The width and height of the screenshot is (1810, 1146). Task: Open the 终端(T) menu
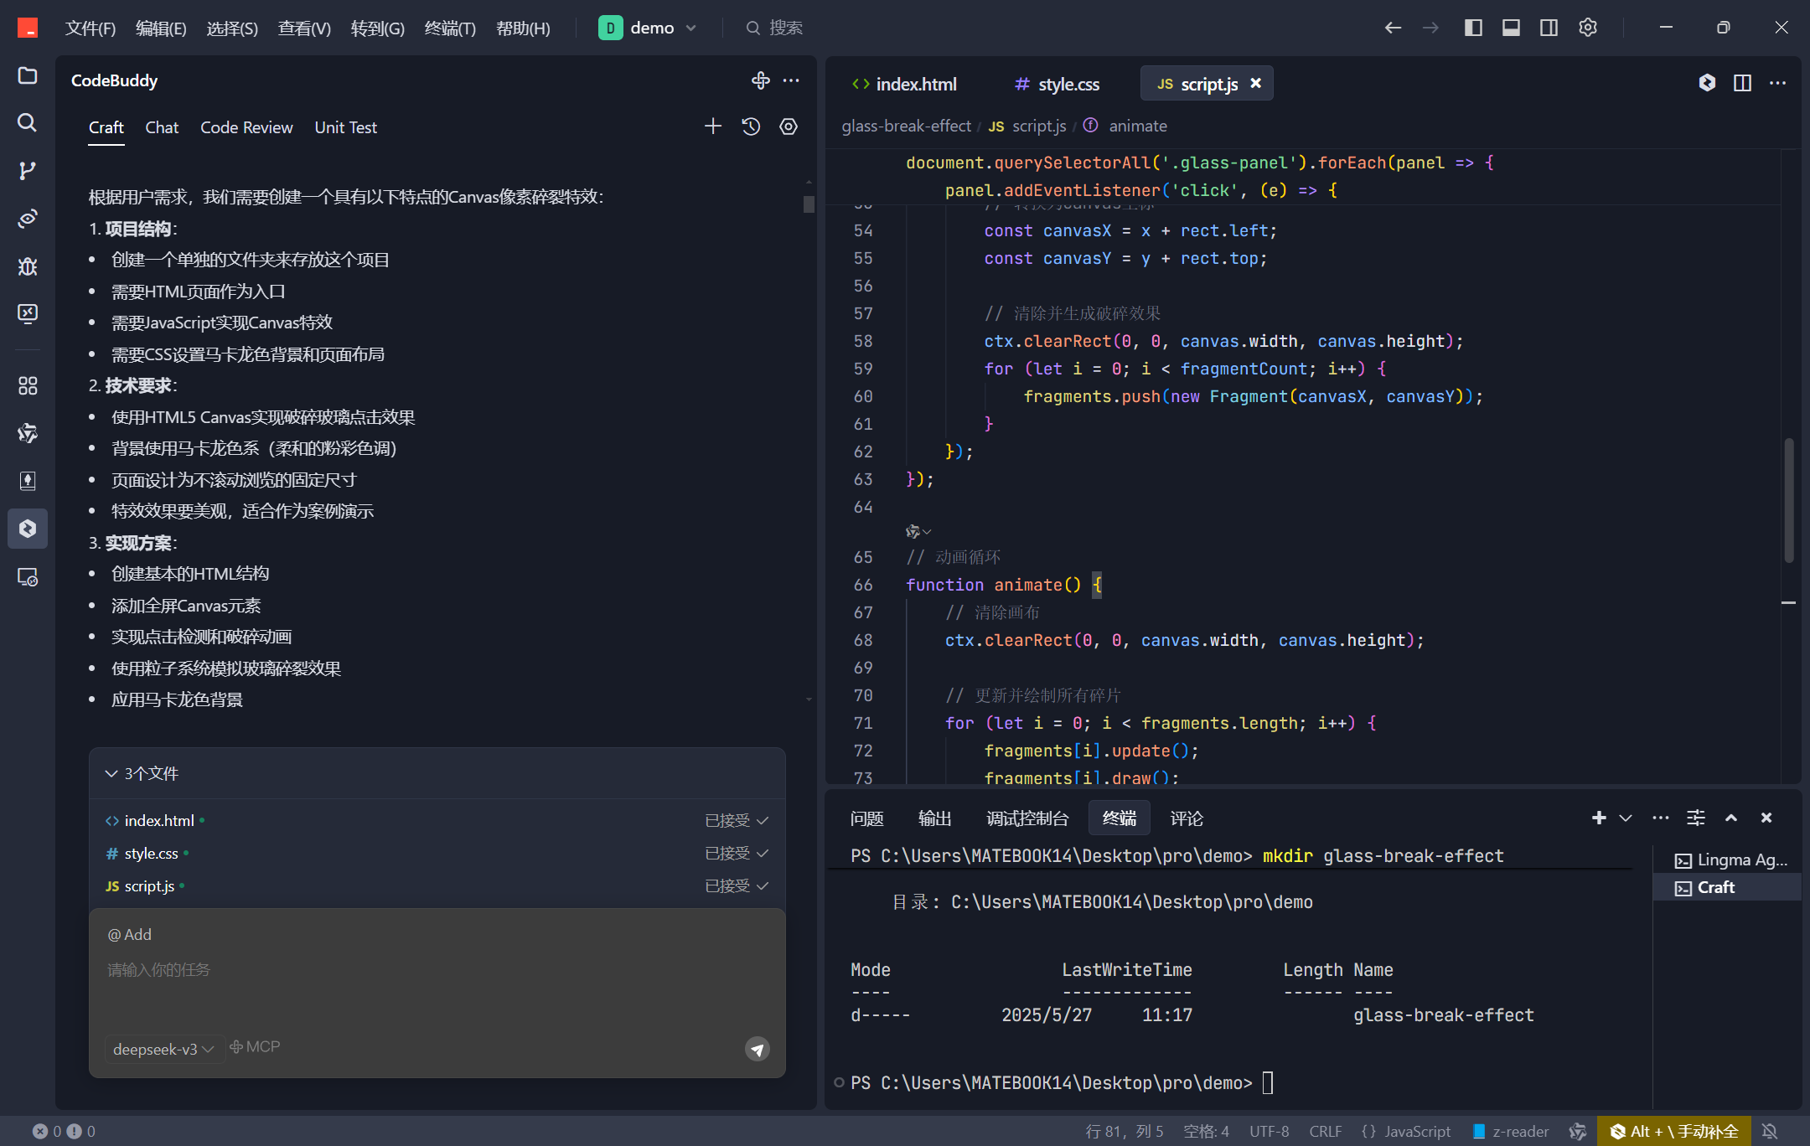(450, 28)
